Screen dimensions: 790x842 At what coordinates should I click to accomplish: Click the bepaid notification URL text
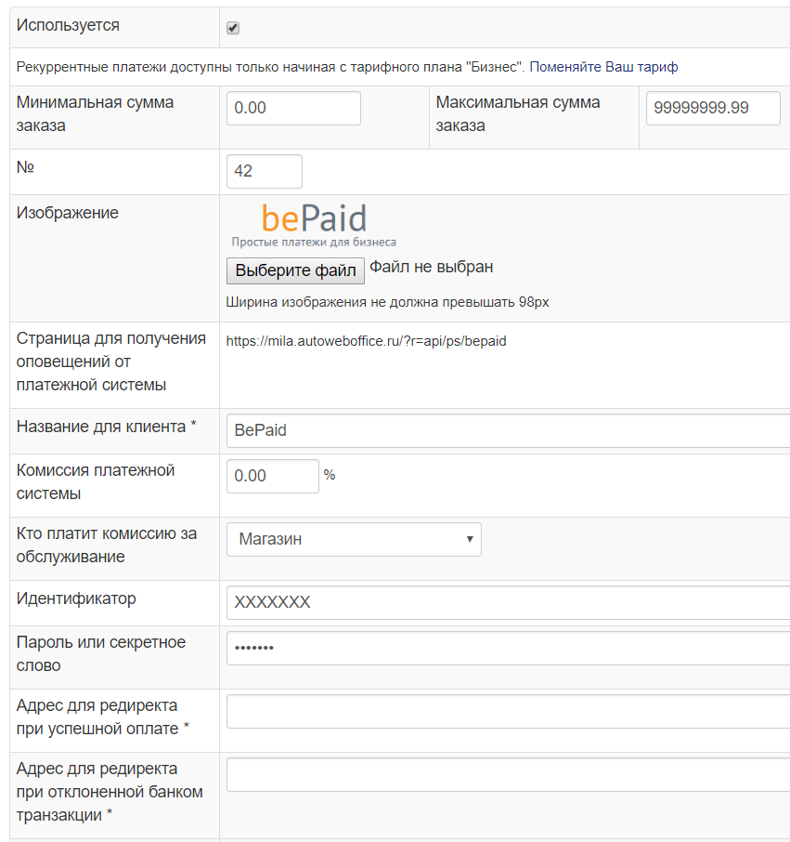click(x=366, y=341)
